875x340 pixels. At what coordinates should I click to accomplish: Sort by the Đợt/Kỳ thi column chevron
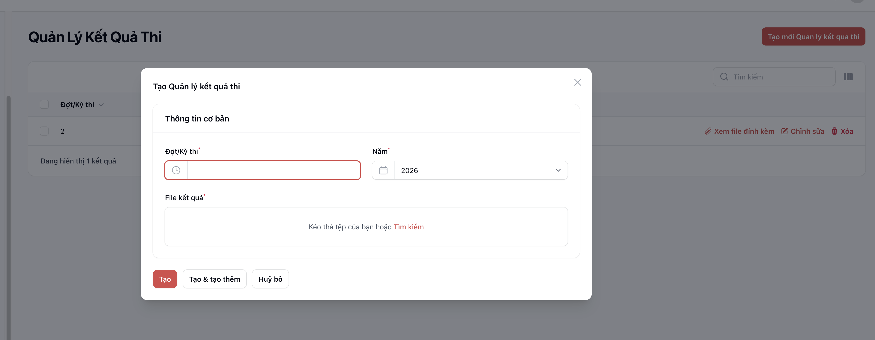(x=101, y=105)
